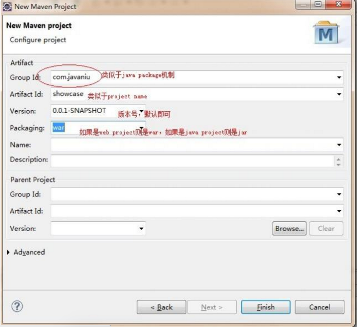Image resolution: width=357 pixels, height=327 pixels.
Task: Click the Next > button
Action: point(212,307)
